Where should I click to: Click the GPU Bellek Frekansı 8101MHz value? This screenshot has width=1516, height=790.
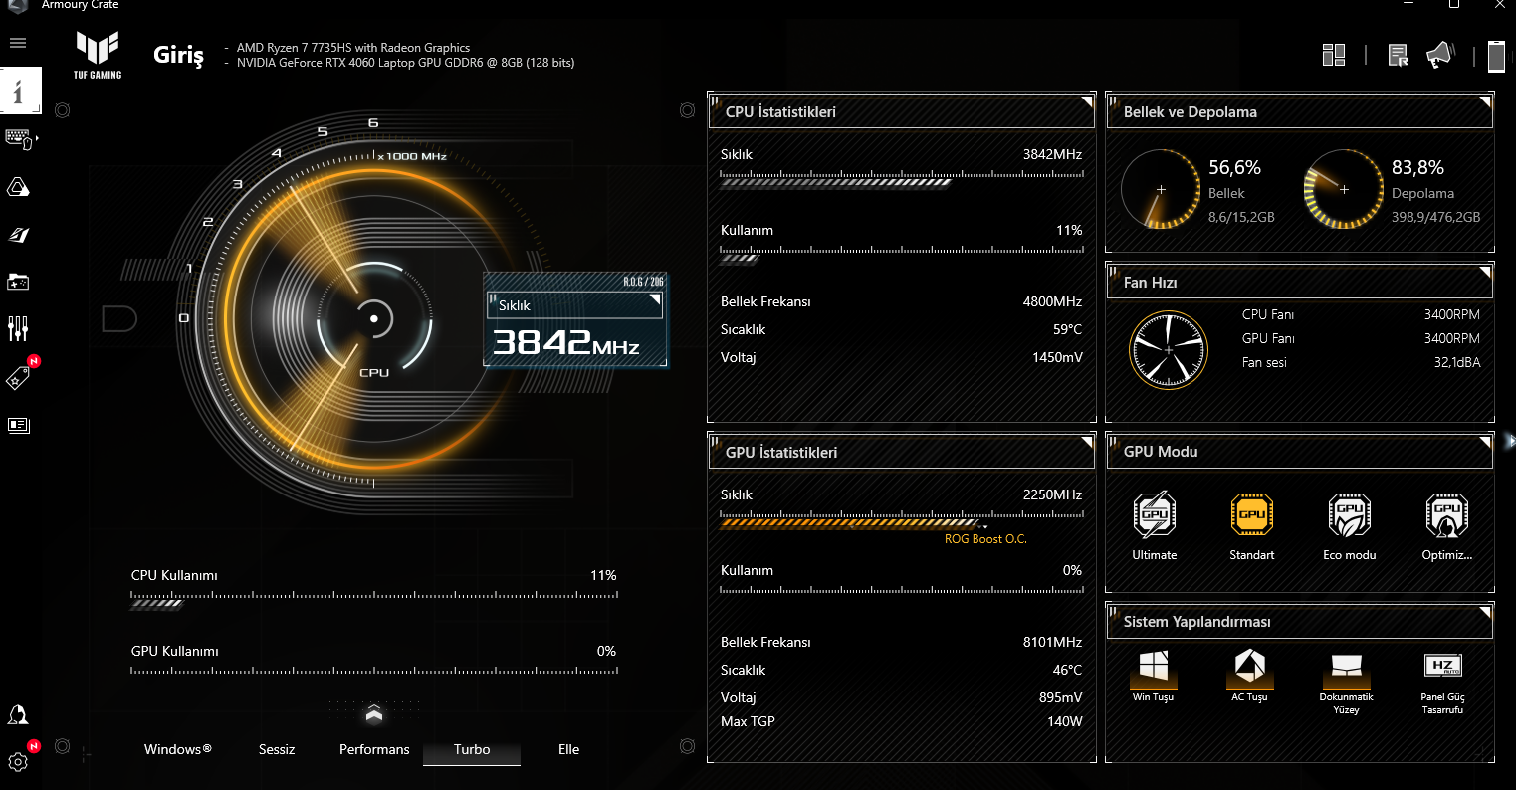pyautogui.click(x=1052, y=642)
